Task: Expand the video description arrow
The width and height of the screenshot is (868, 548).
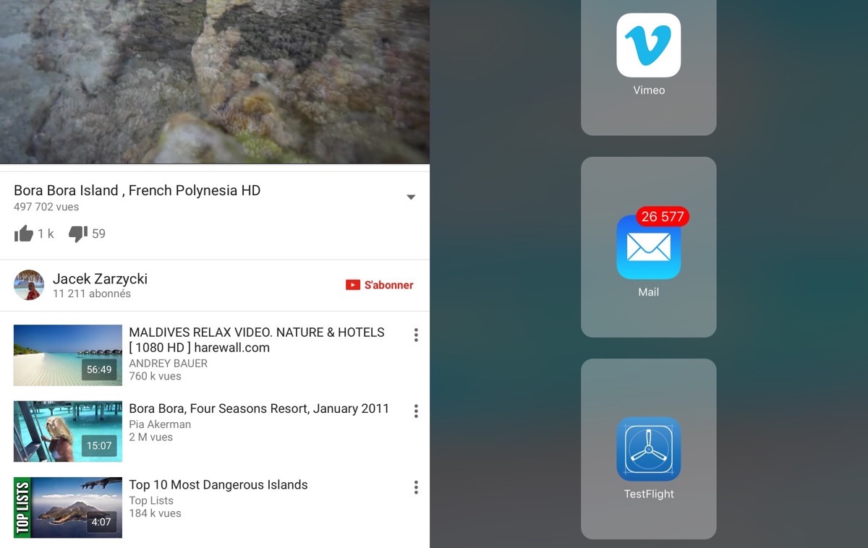Action: (411, 197)
